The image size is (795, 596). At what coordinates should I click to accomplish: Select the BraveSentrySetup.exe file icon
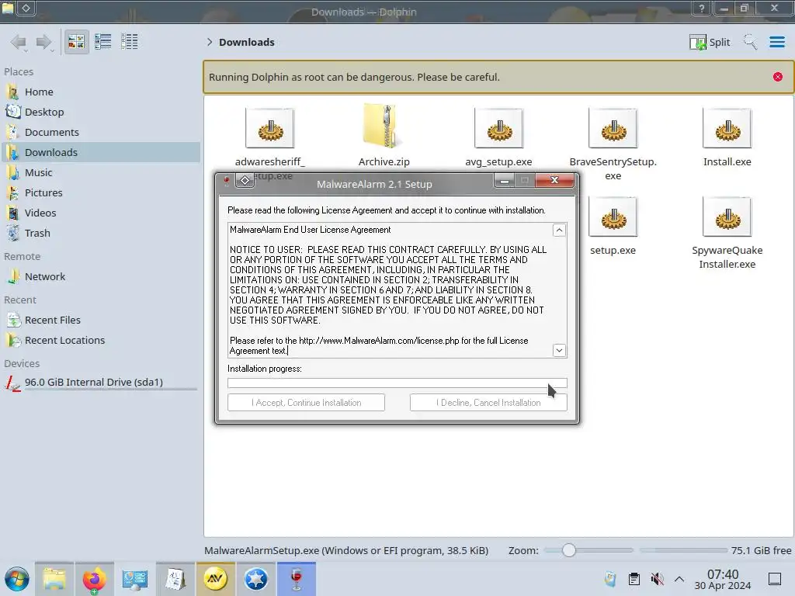click(x=613, y=128)
